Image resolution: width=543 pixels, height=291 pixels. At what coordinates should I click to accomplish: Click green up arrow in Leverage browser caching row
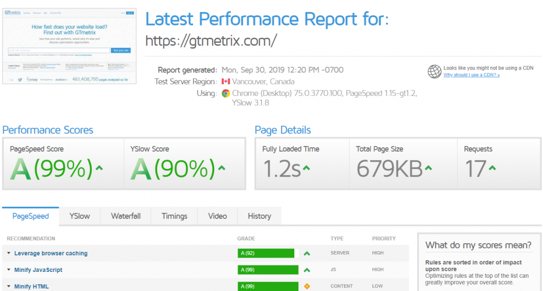point(306,253)
